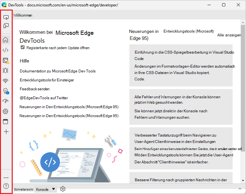Click the scrollbar down arrow
The image size is (246, 194).
243,181
